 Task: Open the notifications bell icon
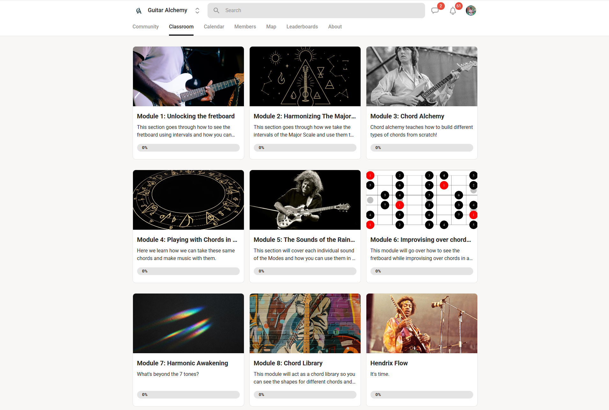(453, 11)
